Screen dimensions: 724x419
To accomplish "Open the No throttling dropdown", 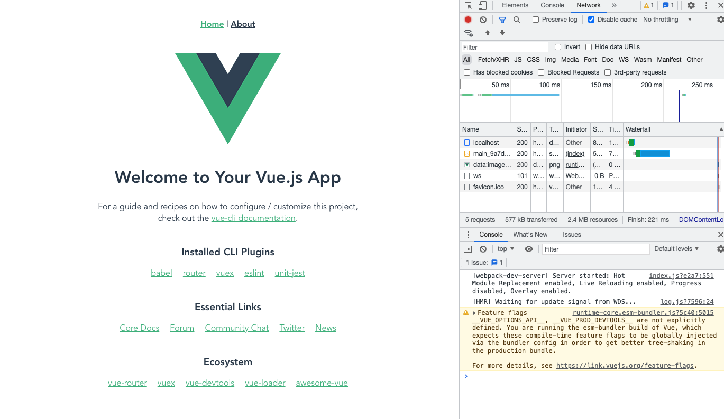I will click(x=667, y=20).
